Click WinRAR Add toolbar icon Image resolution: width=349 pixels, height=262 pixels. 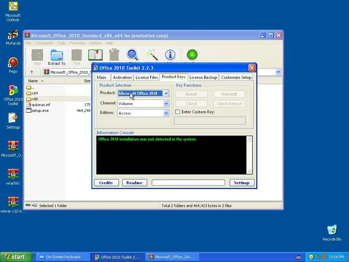tap(37, 57)
